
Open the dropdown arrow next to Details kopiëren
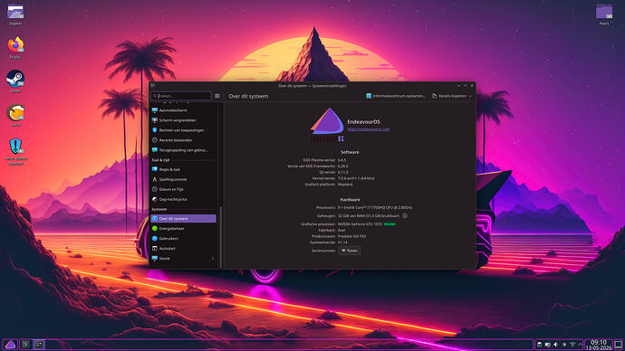470,96
